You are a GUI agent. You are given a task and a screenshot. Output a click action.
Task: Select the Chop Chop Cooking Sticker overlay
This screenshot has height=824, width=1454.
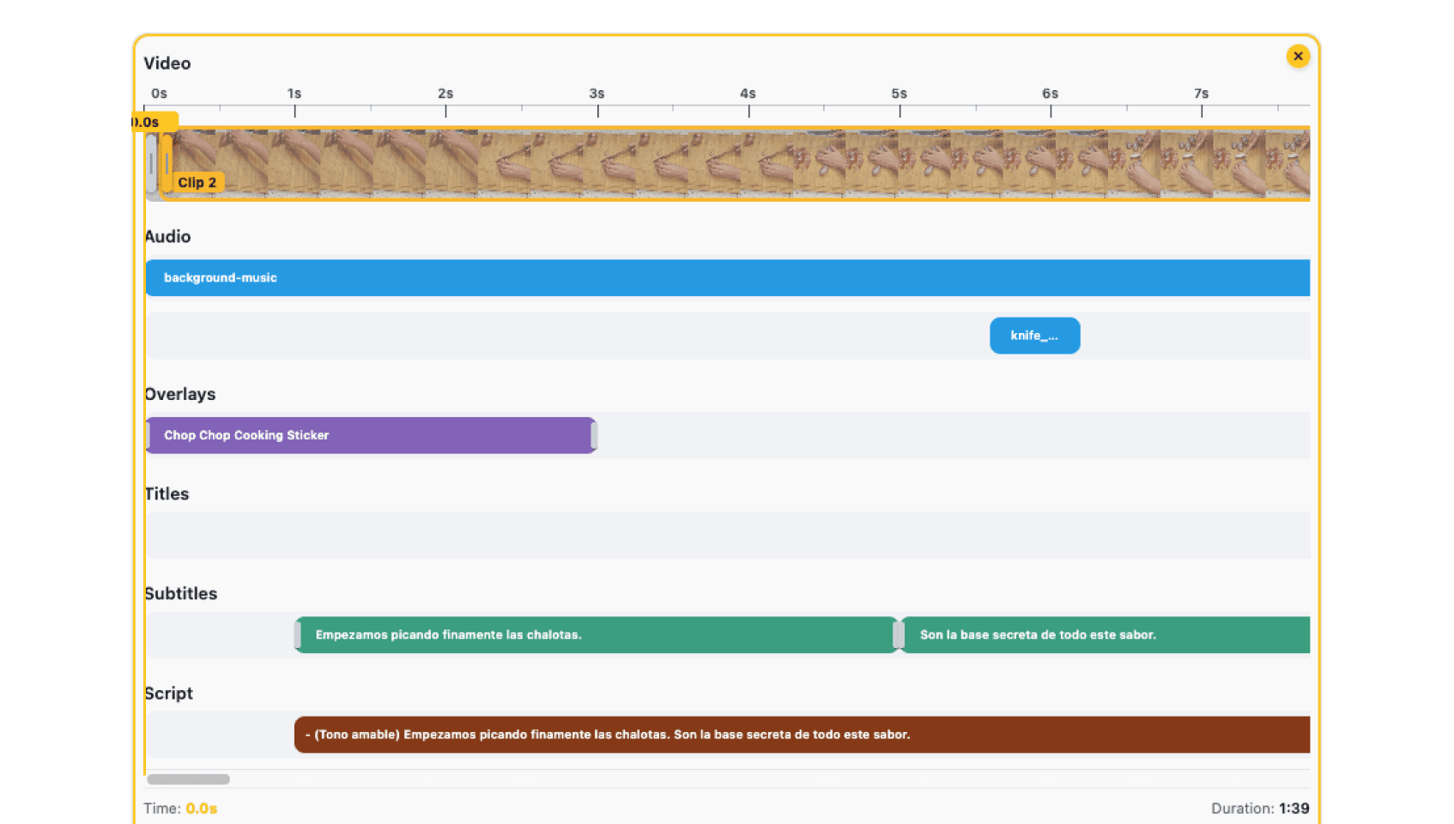tap(369, 435)
